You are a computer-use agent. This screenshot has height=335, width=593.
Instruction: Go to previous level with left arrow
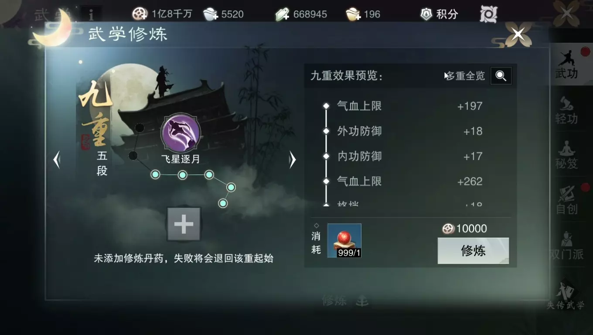coord(57,160)
